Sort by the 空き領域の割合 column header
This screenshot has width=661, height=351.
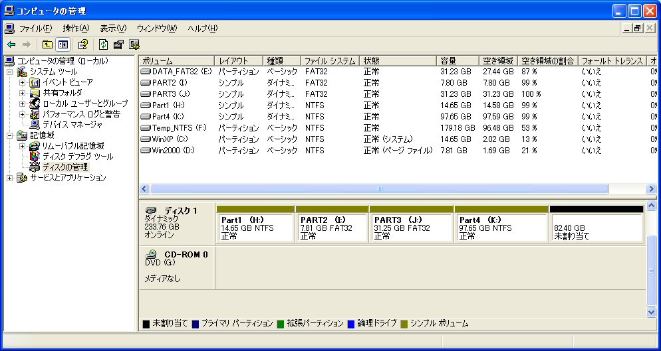[547, 61]
